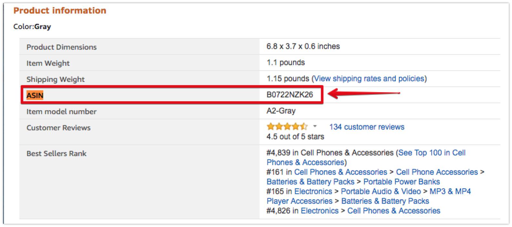Click the Cell Phone Accessories category link
This screenshot has width=512, height=227.
pos(436,172)
